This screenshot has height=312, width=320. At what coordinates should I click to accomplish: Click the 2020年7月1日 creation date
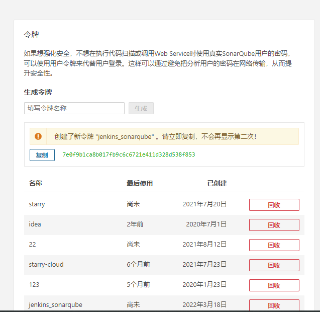(206, 224)
